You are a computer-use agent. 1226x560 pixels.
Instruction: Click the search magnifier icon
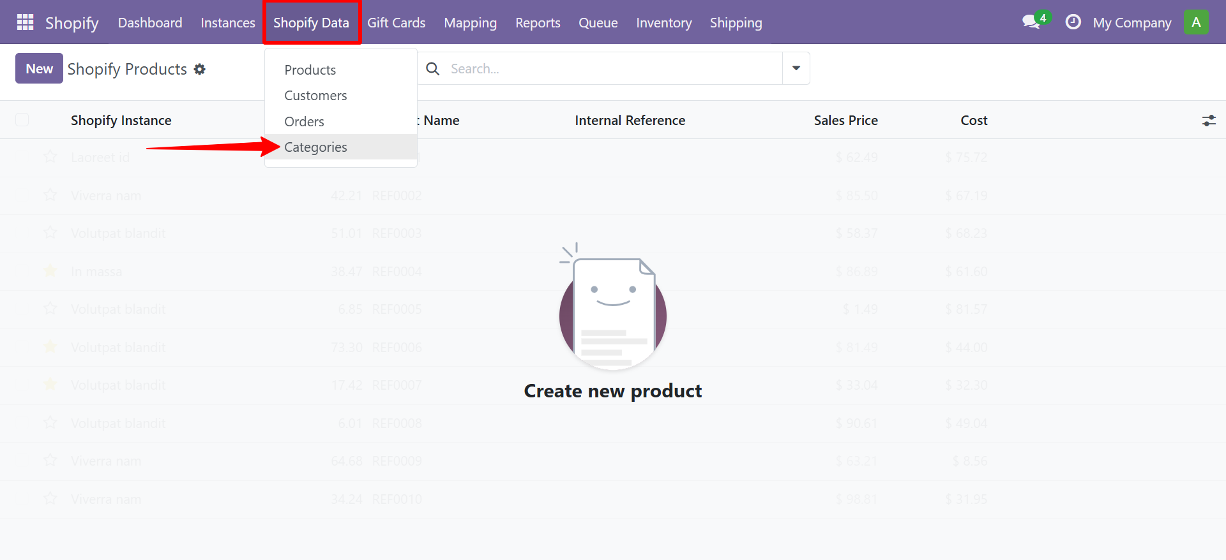[433, 68]
